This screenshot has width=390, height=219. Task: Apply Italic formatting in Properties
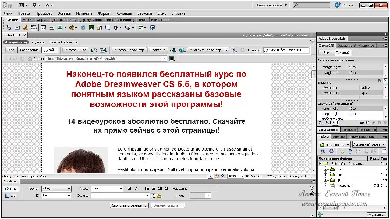[136, 189]
